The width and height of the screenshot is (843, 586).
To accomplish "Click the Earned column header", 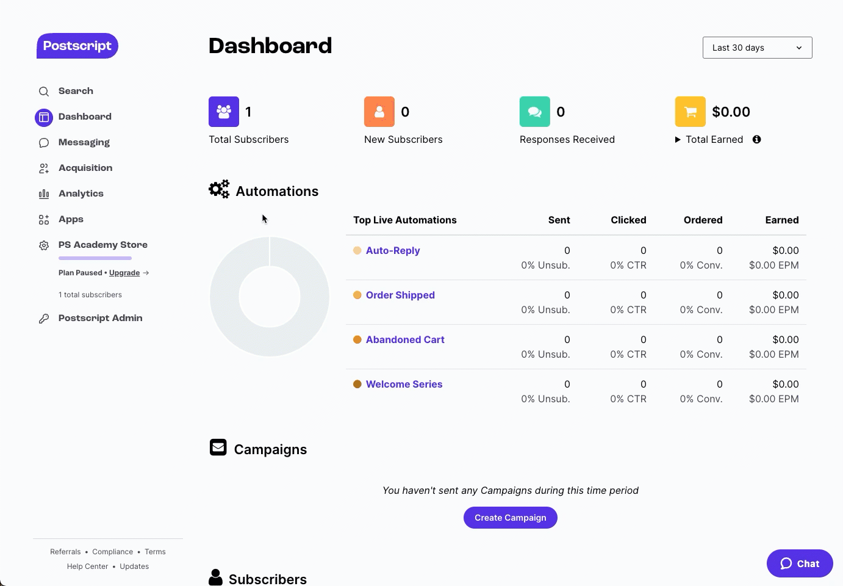I will click(782, 220).
